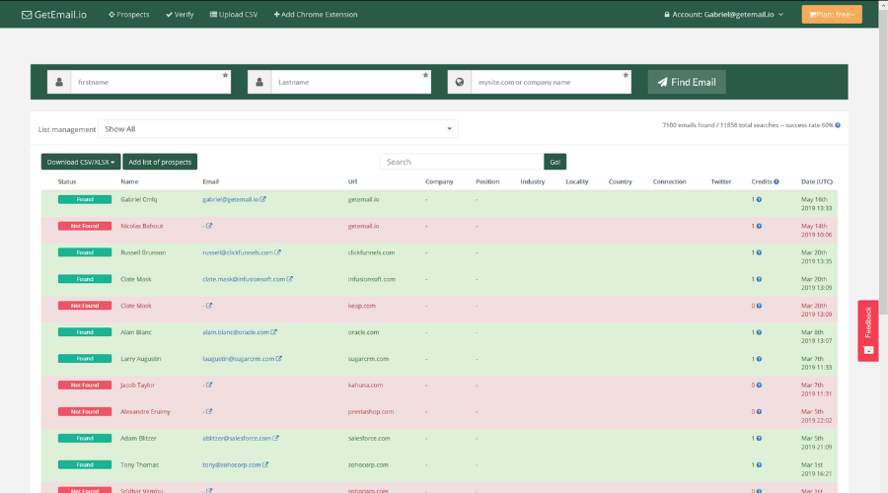The width and height of the screenshot is (888, 493).
Task: Expand the Show All list management dropdown
Action: 278,129
